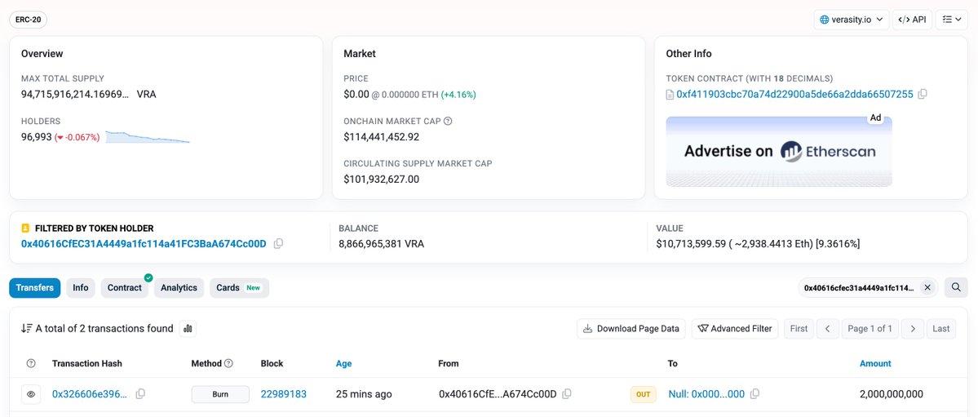Viewport: 978px width, 417px height.
Task: Copy the Null 0x000...000 address
Action: click(755, 394)
